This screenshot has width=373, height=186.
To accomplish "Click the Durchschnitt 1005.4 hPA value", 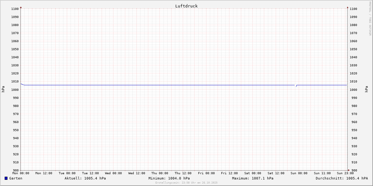I will pyautogui.click(x=342, y=178).
